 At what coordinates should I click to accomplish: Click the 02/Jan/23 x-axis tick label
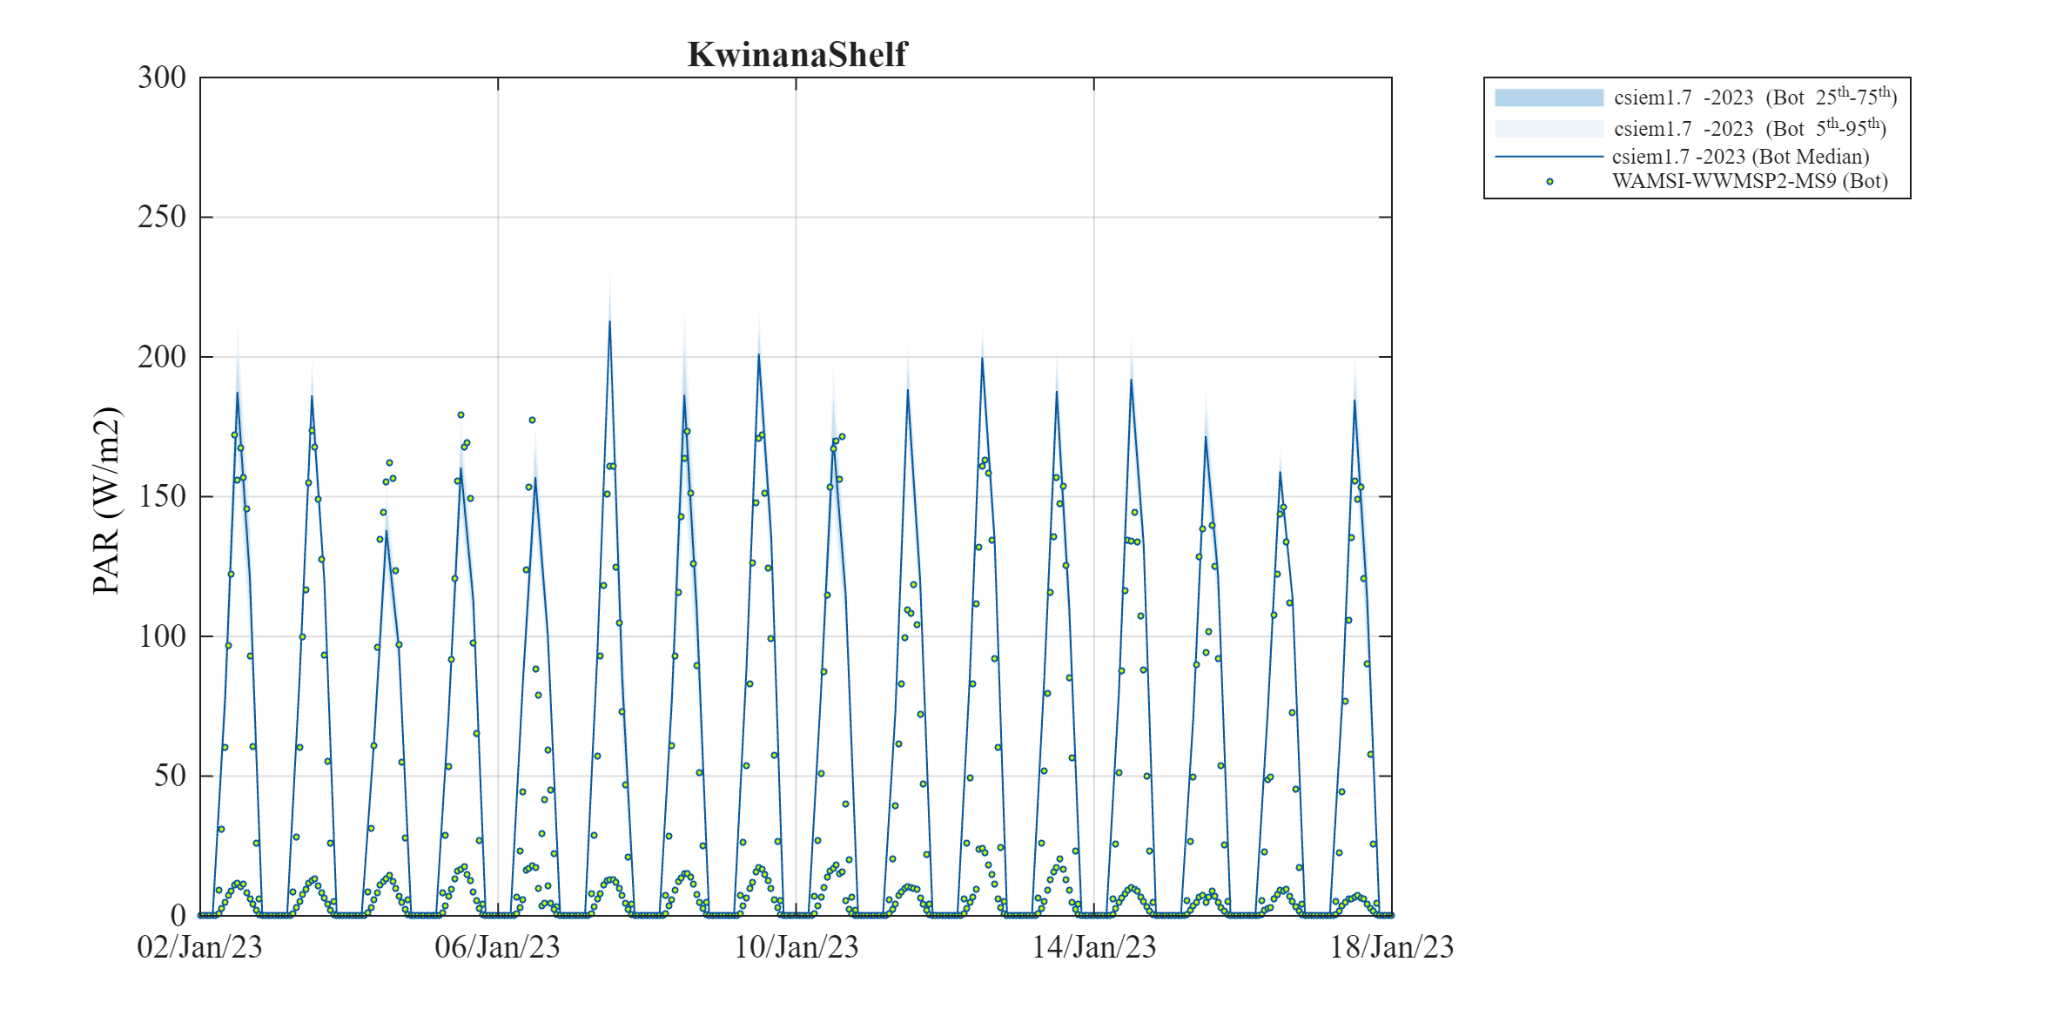coord(199,947)
